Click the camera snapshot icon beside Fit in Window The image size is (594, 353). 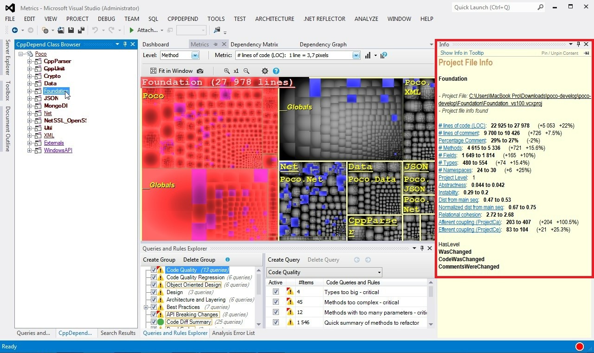[200, 71]
